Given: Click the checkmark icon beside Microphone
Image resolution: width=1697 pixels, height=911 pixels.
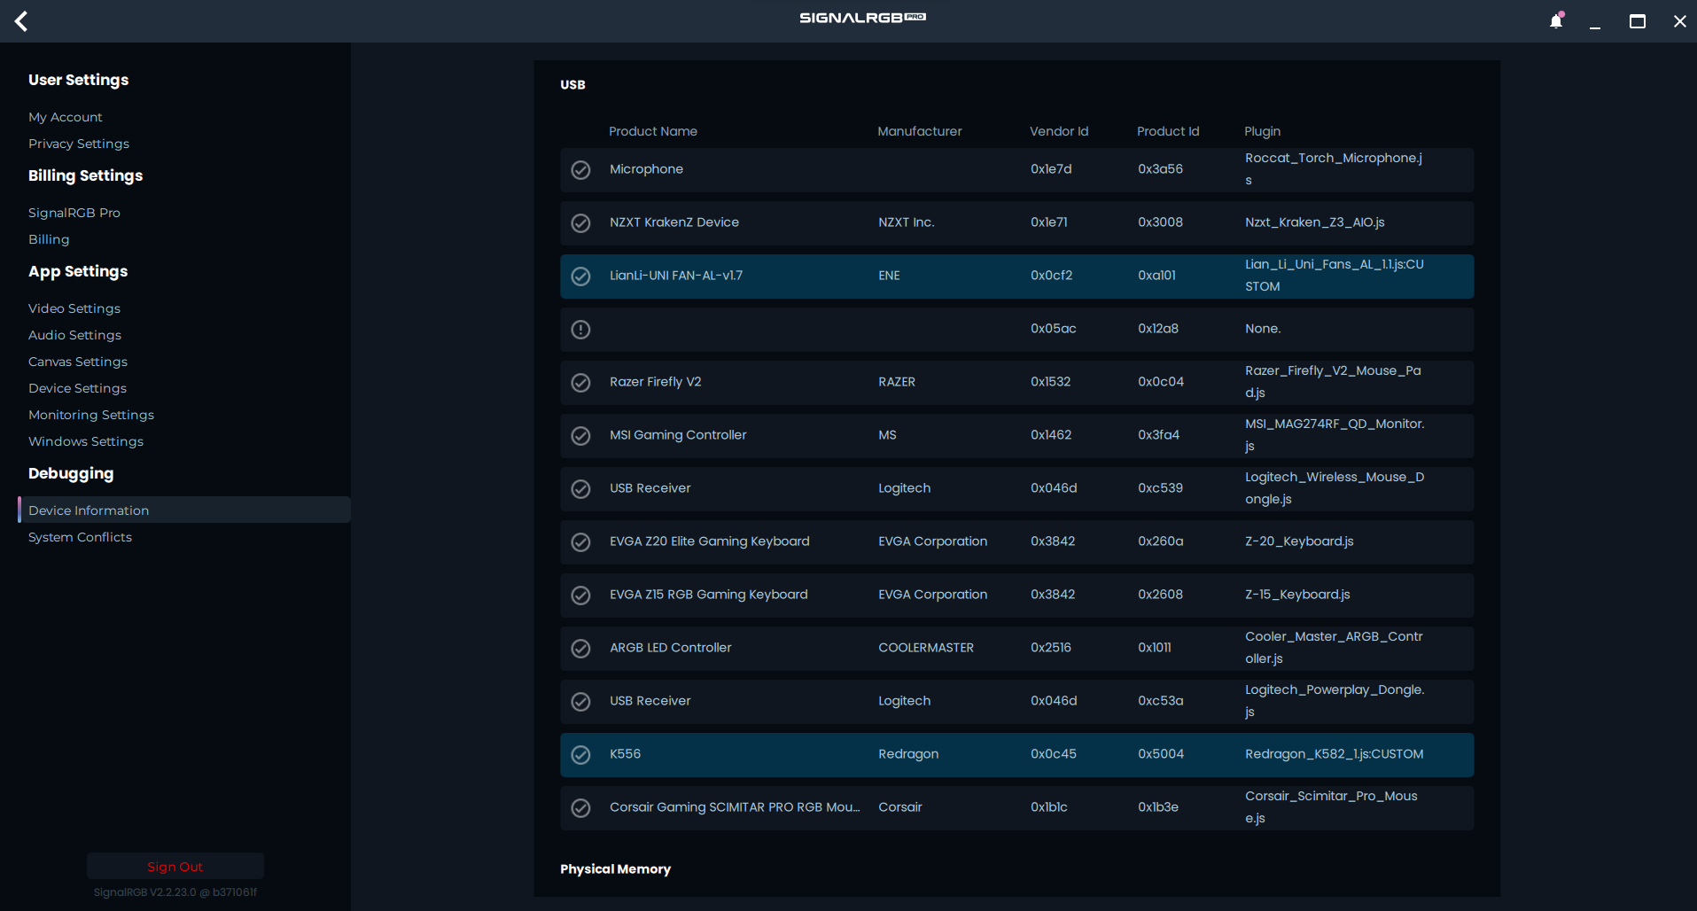Looking at the screenshot, I should pos(580,170).
